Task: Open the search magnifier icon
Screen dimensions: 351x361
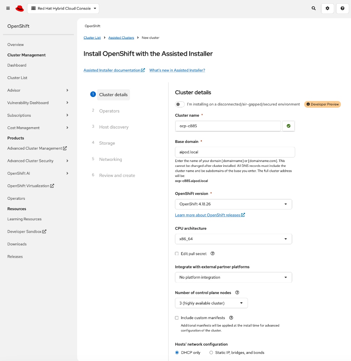Action: click(x=314, y=8)
